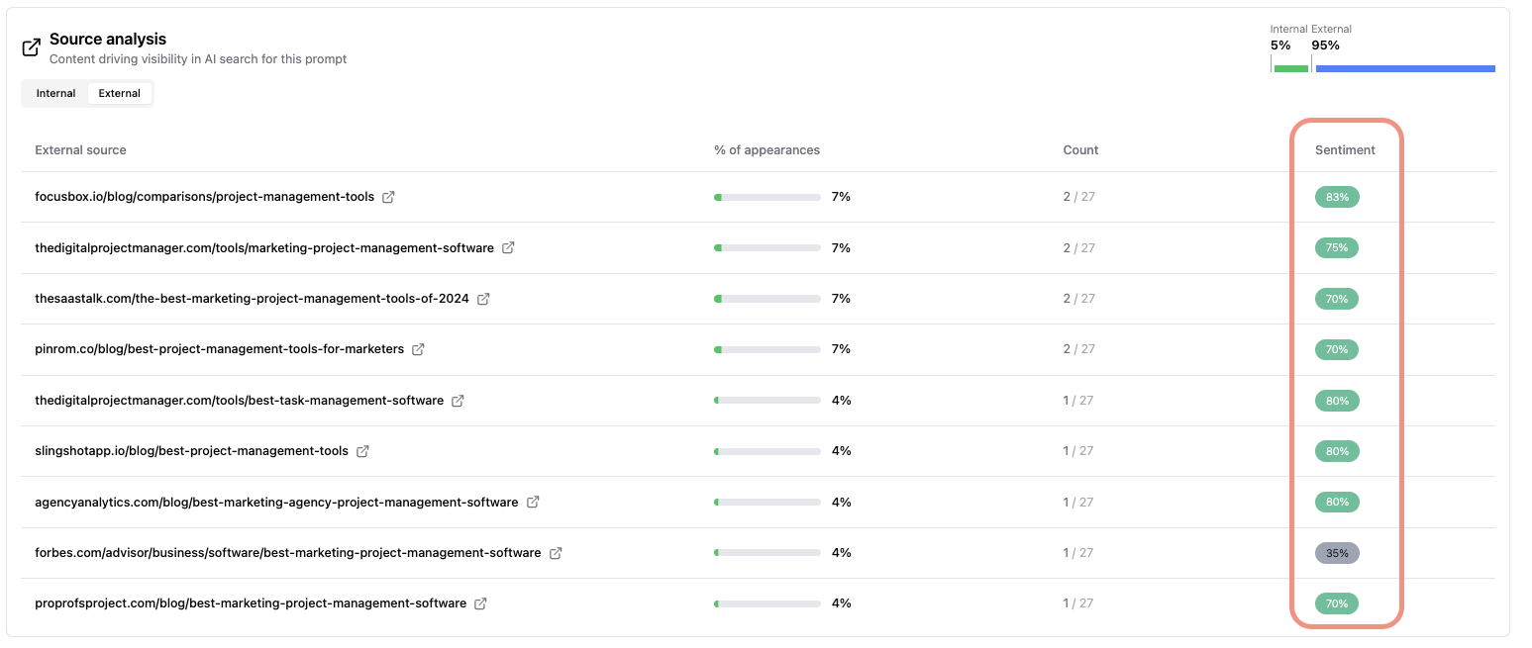The image size is (1532, 648).
Task: Click external link icon for thesaastalk.com source
Action: click(483, 299)
